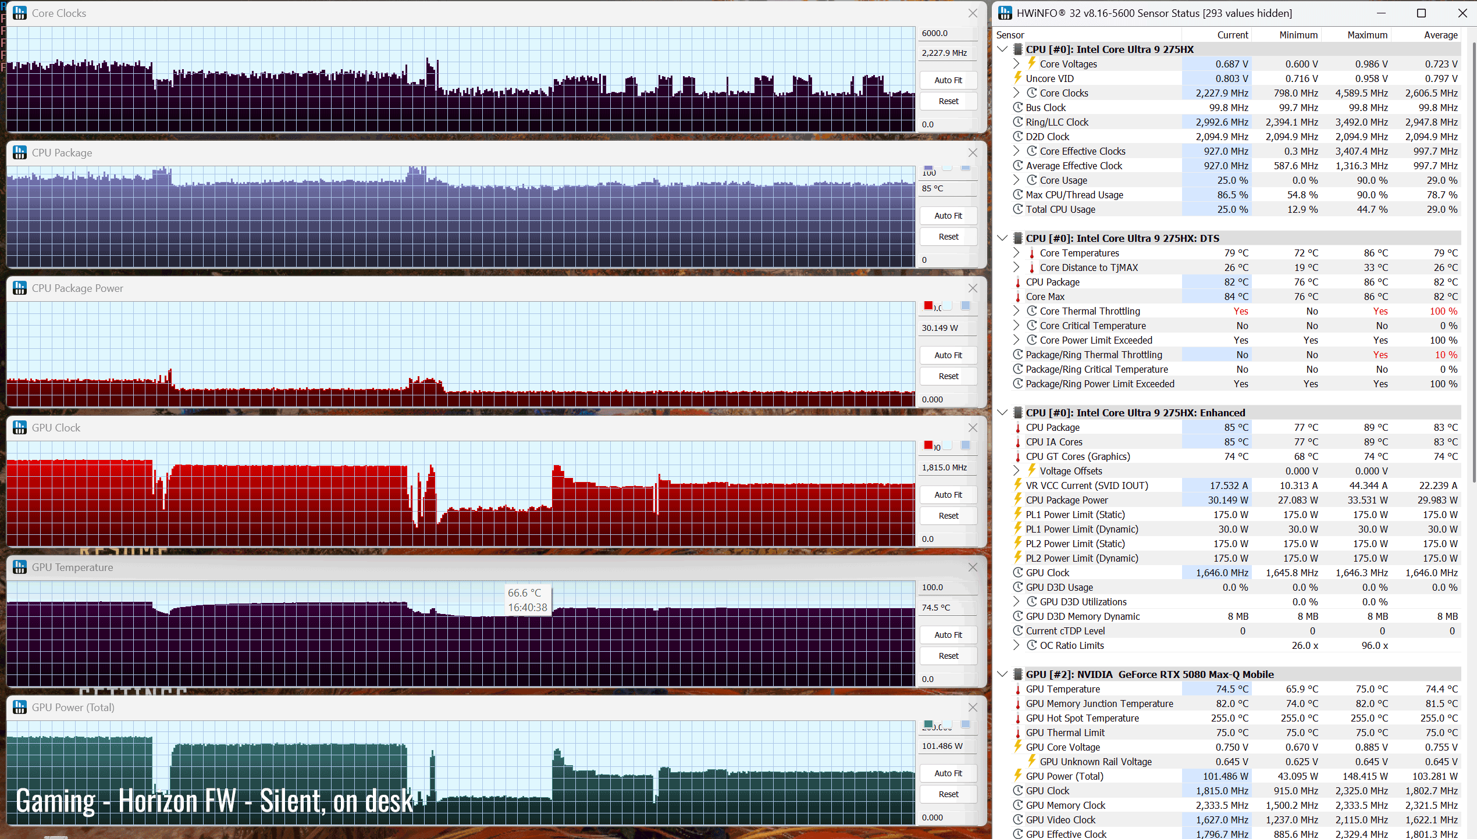Click the clock icon beside Bus Clock
Image resolution: width=1477 pixels, height=839 pixels.
1018,107
